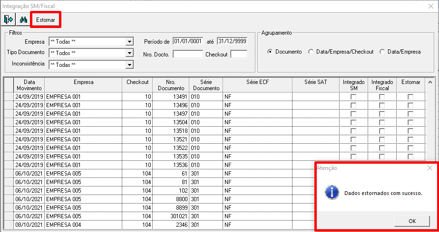Select document number 8899 cell
439x232 pixels.
click(x=171, y=208)
